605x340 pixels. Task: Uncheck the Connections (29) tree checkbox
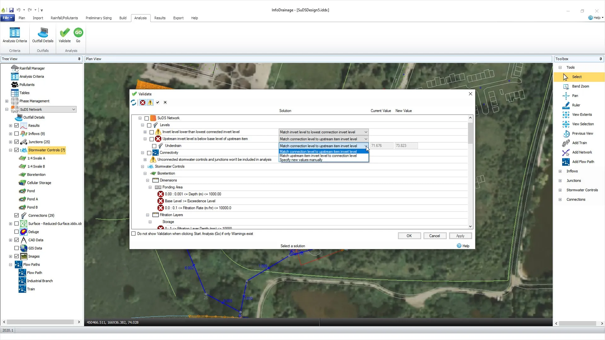(x=17, y=215)
